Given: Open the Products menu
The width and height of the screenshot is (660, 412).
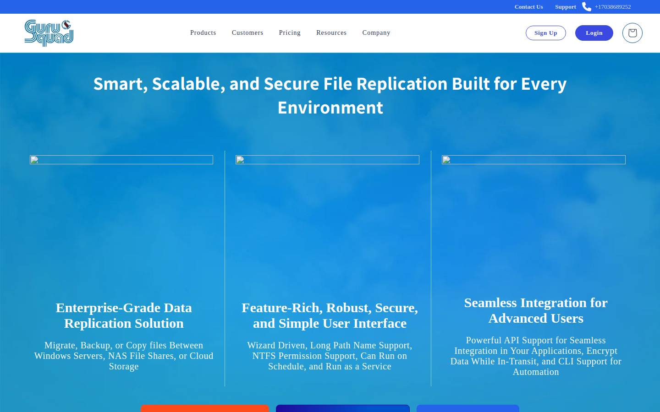Looking at the screenshot, I should 203,33.
